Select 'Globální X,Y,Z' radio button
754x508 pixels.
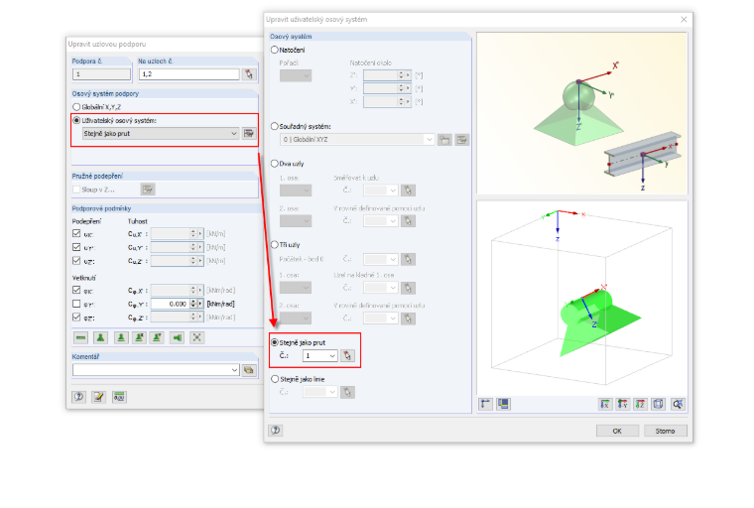click(x=76, y=107)
